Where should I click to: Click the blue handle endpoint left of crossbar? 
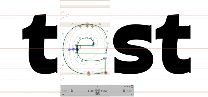(69, 50)
